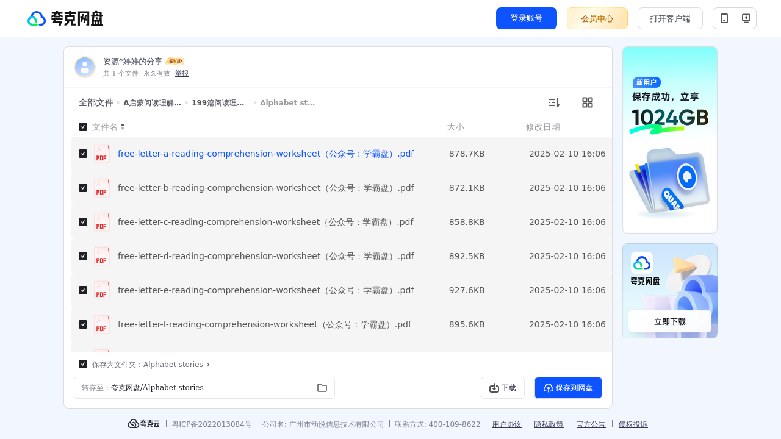Uncheck the letter-c worksheet checkbox
Viewport: 781px width, 439px height.
click(83, 222)
